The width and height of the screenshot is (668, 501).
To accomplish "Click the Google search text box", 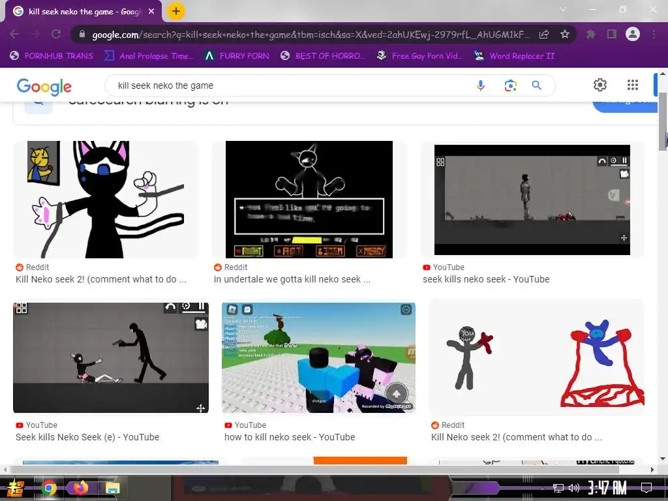I will tap(294, 85).
